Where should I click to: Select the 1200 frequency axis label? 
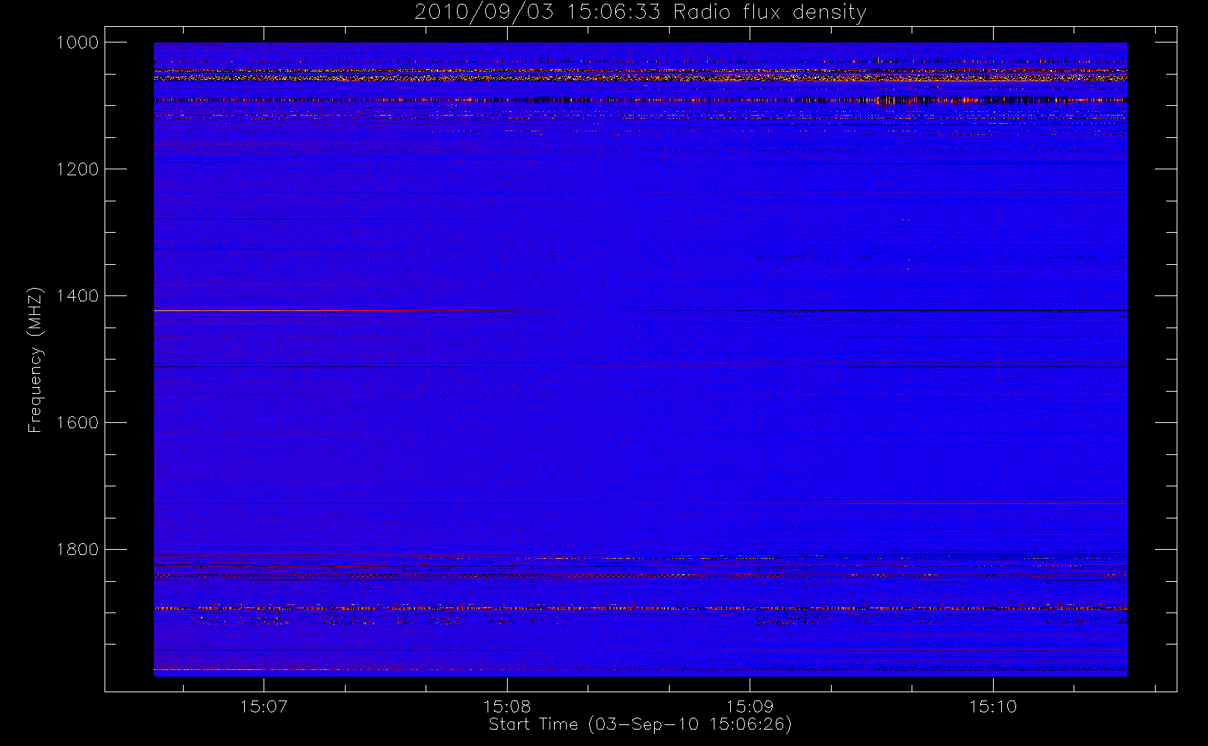[78, 169]
